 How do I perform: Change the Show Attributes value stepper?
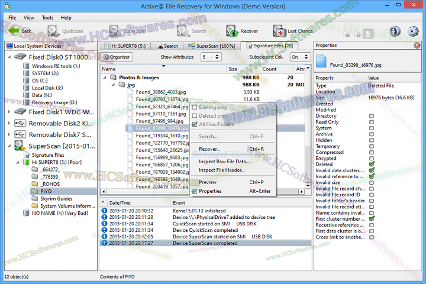(217, 57)
